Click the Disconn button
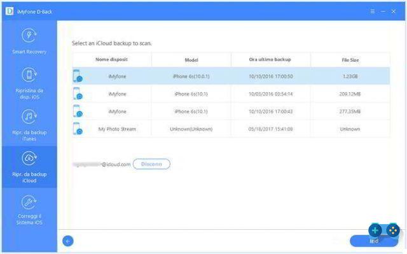 [151, 164]
